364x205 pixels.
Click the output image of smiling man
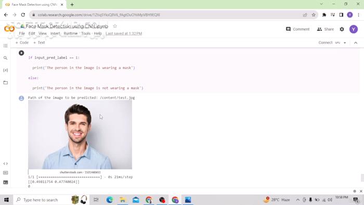click(80, 135)
